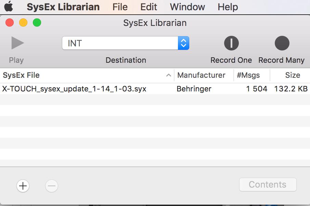310x206 pixels.
Task: Click the 1 504 messages cell
Action: (x=257, y=89)
